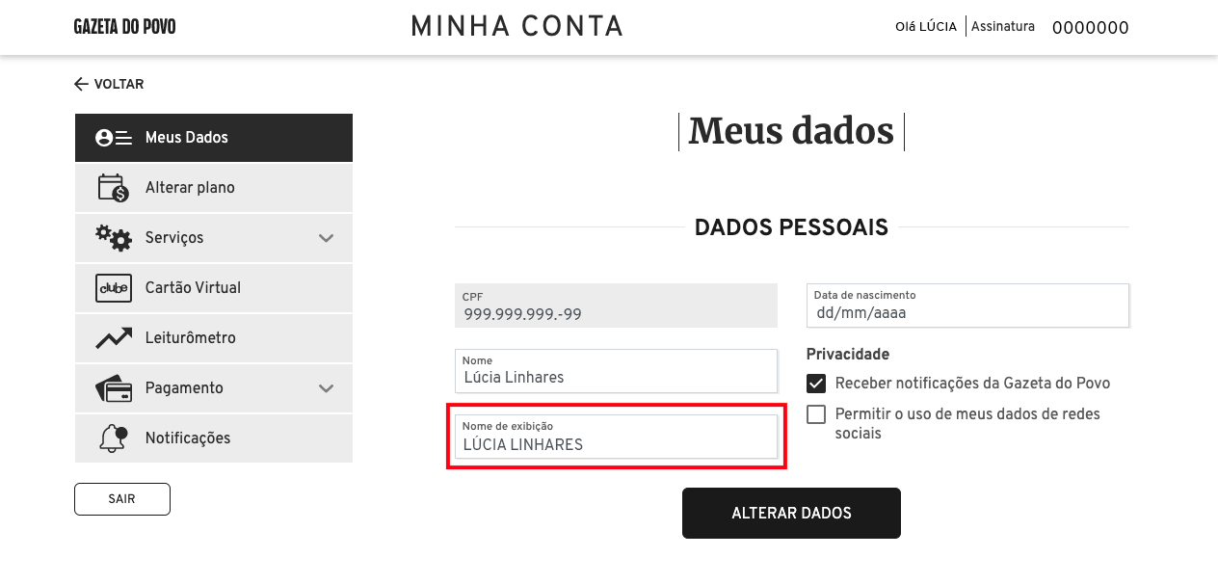Open Serviços via its gears icon
1218x584 pixels.
point(113,237)
